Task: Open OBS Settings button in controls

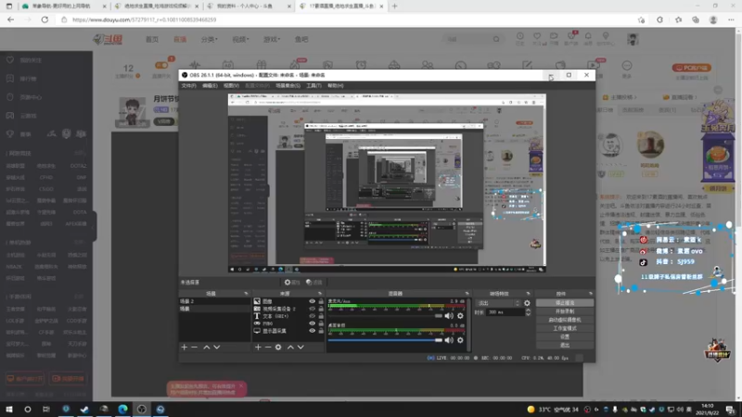Action: point(565,336)
